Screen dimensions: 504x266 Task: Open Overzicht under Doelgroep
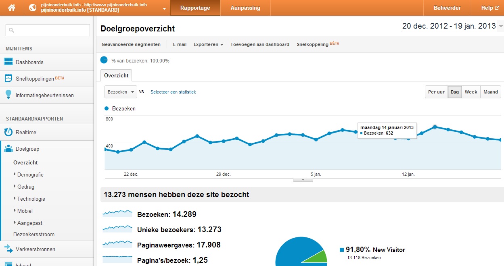(x=25, y=162)
